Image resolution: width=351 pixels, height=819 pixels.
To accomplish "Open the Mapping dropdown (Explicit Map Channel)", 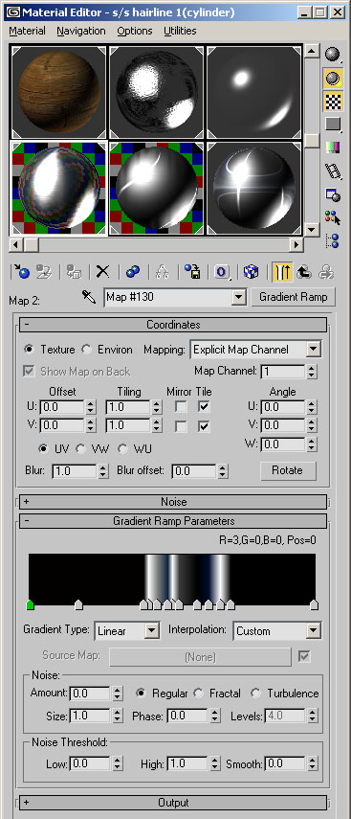I will point(256,350).
